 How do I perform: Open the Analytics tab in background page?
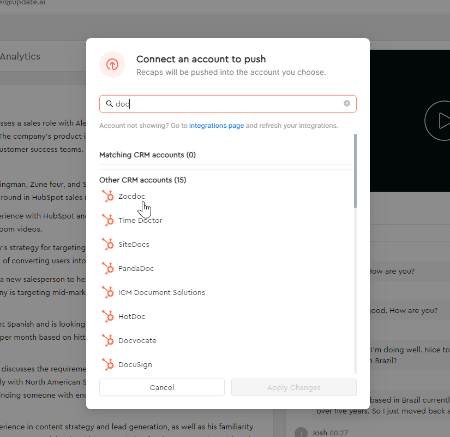pyautogui.click(x=20, y=56)
